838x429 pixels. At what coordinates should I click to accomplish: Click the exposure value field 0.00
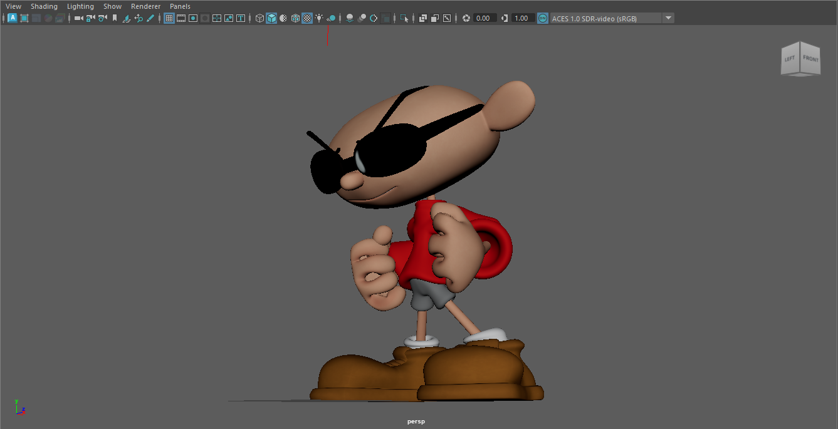point(484,18)
